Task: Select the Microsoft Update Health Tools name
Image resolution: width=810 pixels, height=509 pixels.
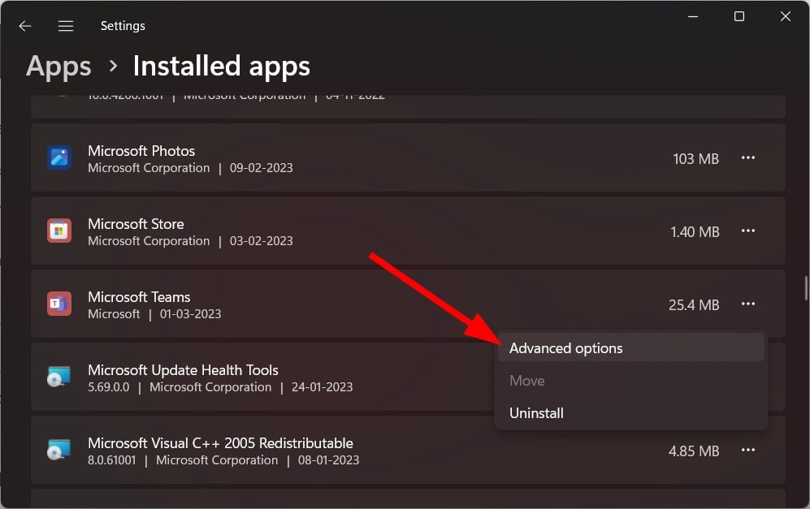Action: (183, 370)
